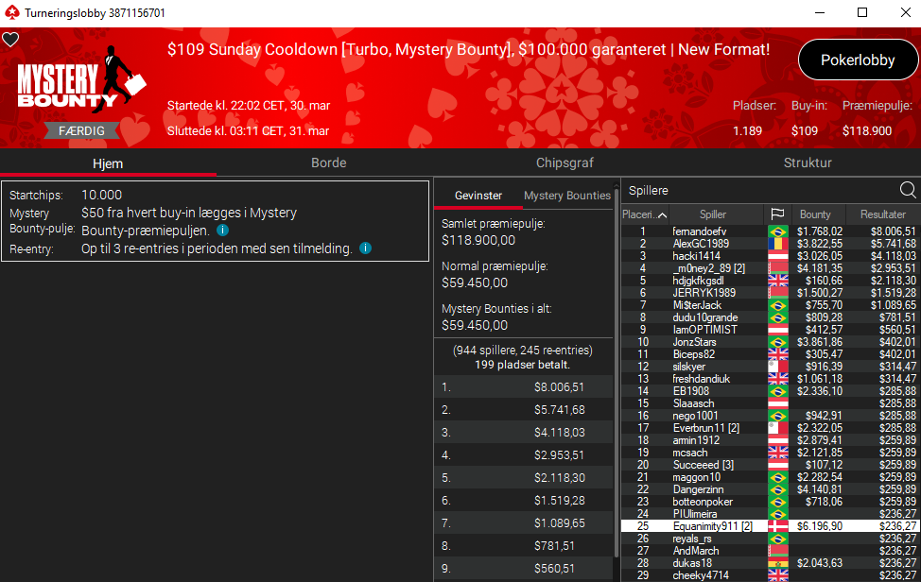Select player row JERRYK1989
This screenshot has width=921, height=582.
coord(771,293)
